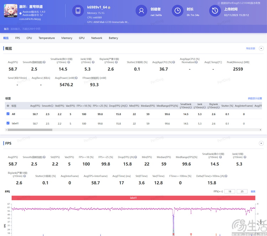Click help icon for Avg(AppCPU)
Image resolution: width=267 pixels, height=236 pixels.
pyautogui.click(x=174, y=62)
